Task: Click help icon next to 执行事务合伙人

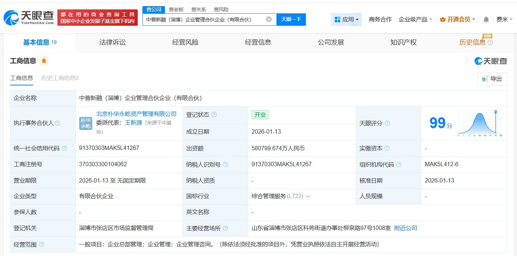Action: point(57,123)
